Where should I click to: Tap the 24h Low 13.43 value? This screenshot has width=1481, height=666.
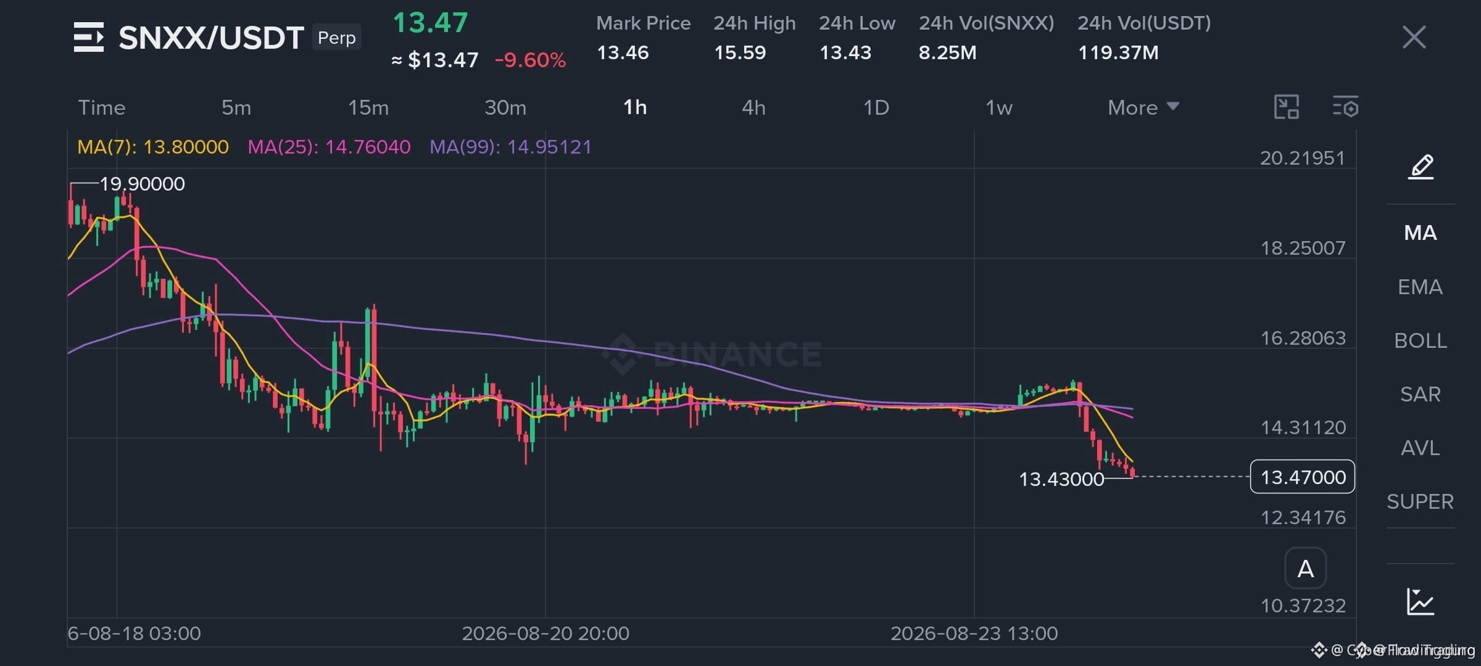tap(845, 52)
